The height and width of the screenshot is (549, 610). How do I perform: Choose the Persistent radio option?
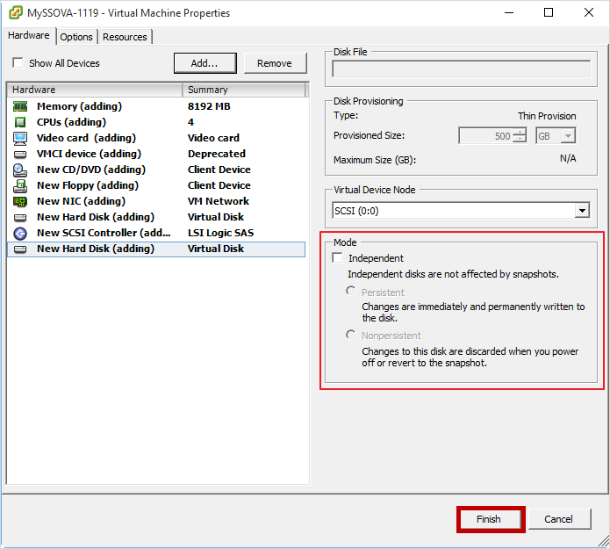point(351,292)
